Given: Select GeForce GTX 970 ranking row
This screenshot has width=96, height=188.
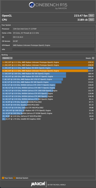Looking at the screenshot, I should tap(48, 93).
